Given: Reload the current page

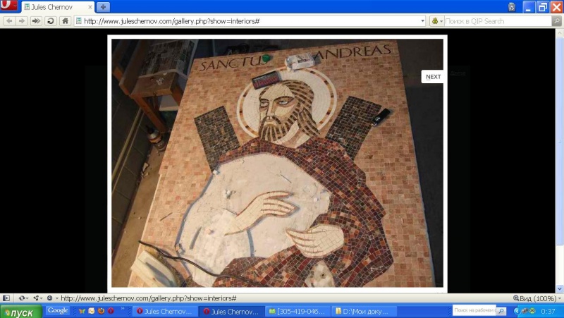Looking at the screenshot, I should [x=51, y=21].
